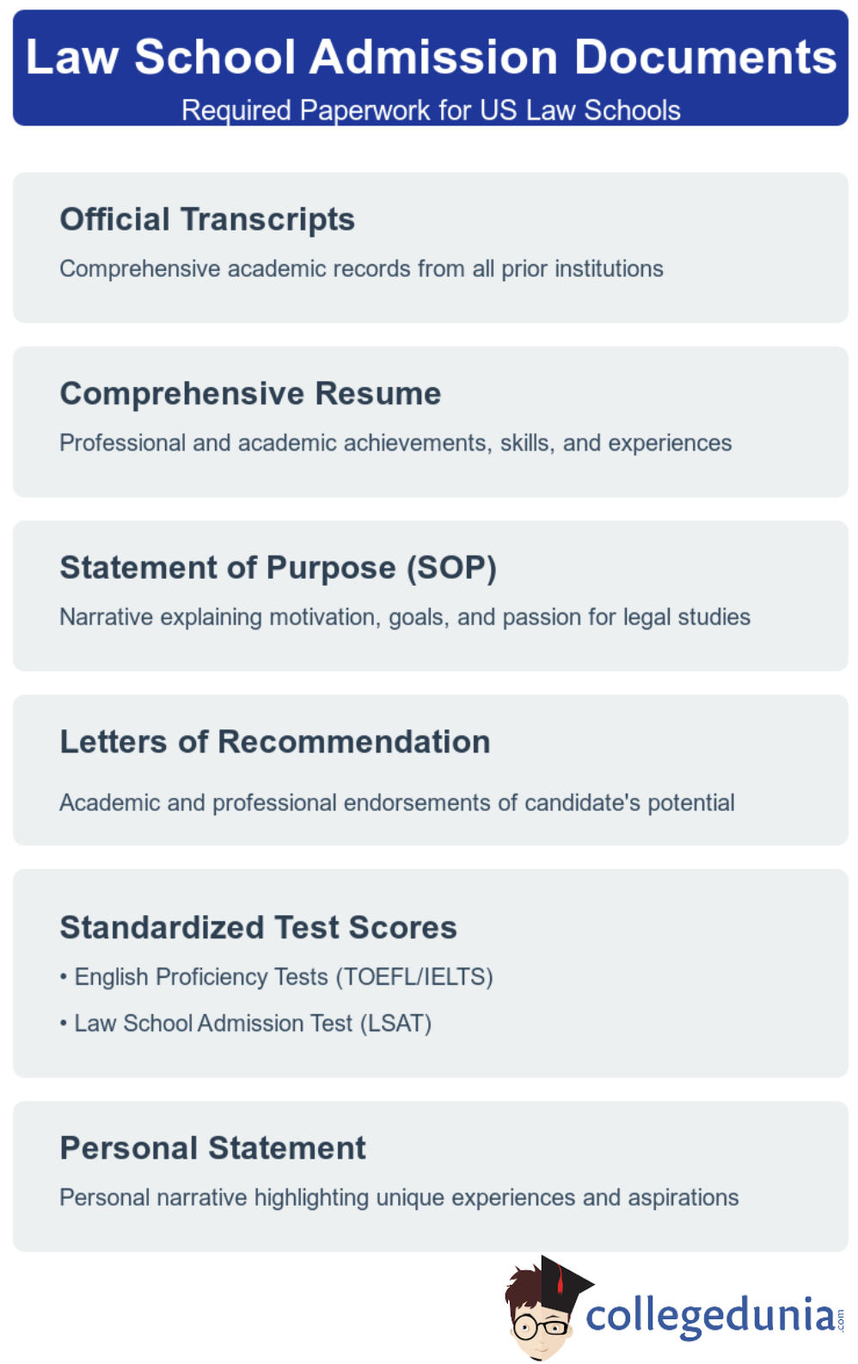This screenshot has width=858, height=1364.
Task: Select the Required Paperwork for US Law Schools subtitle
Action: pyautogui.click(x=431, y=110)
